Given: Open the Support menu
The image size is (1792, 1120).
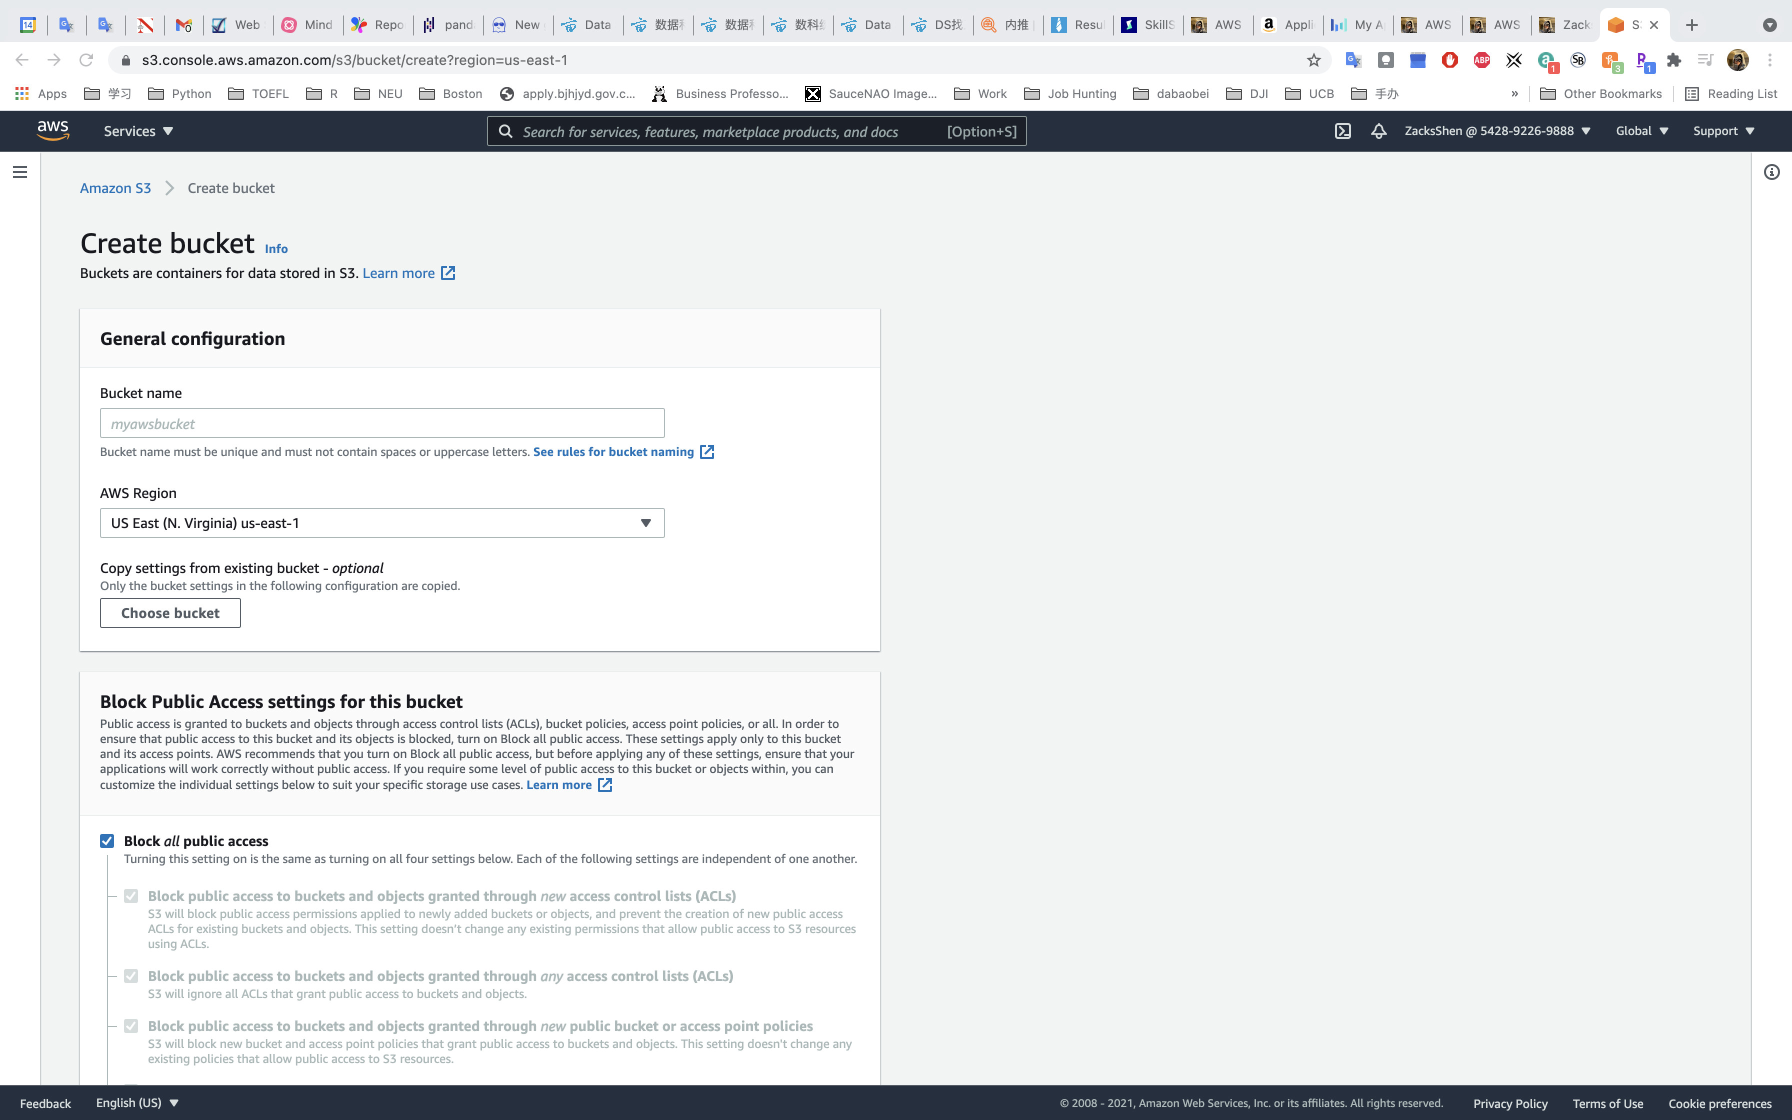Looking at the screenshot, I should coord(1723,131).
